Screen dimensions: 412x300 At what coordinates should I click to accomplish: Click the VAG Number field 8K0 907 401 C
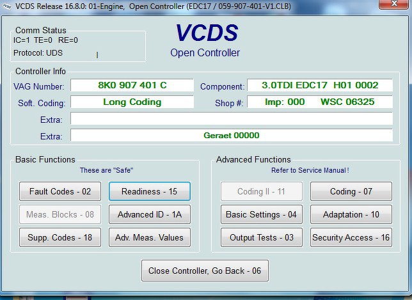pos(132,85)
